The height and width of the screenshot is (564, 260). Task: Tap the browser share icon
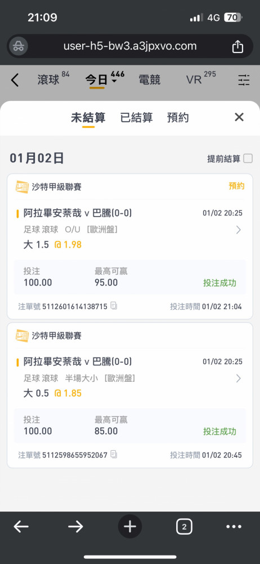coord(237,46)
